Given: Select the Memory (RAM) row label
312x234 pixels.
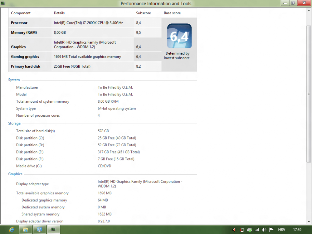Looking at the screenshot, I should click(x=24, y=32).
